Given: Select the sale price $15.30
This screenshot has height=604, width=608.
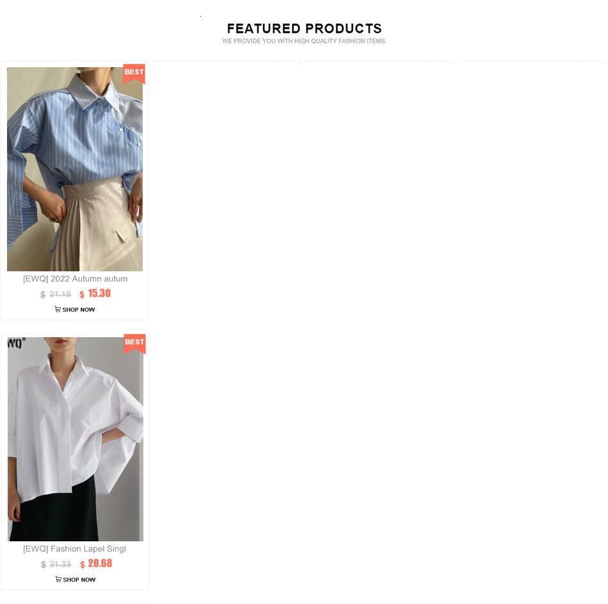Looking at the screenshot, I should click(95, 294).
